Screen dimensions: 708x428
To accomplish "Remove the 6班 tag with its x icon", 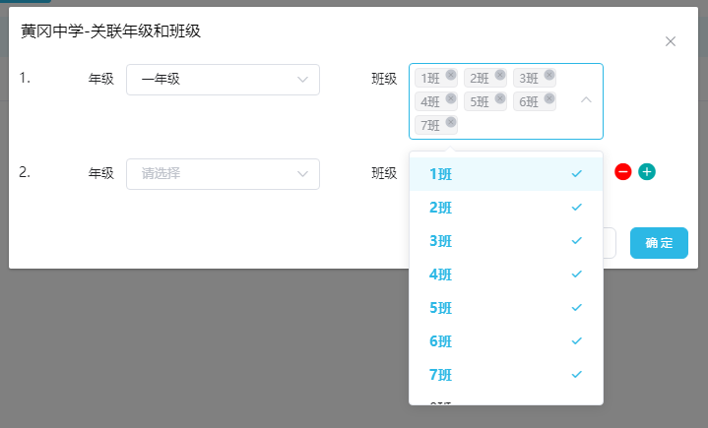I will [549, 98].
